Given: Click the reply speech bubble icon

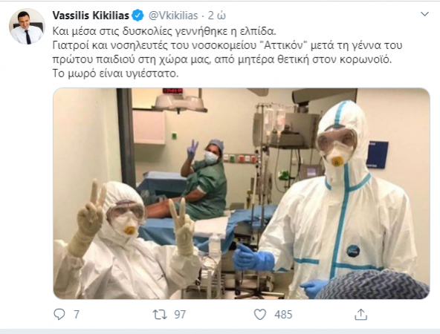Looking at the screenshot, I should [59, 315].
